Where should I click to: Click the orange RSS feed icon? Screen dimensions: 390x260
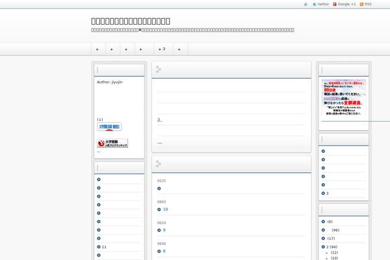[361, 5]
